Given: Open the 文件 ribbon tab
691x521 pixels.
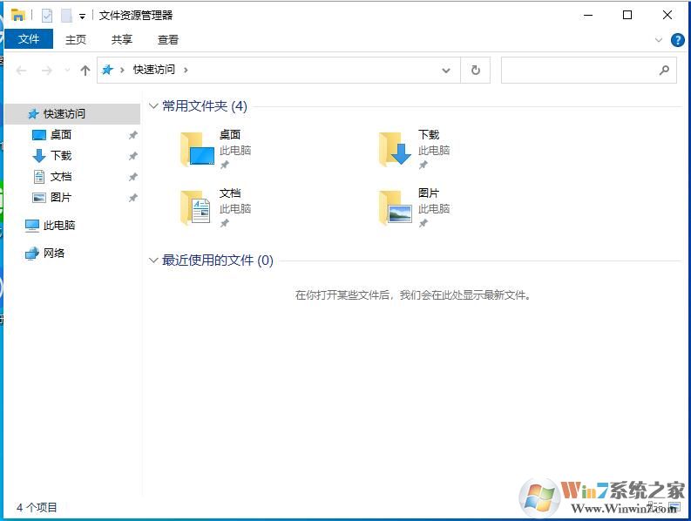Looking at the screenshot, I should (x=29, y=39).
